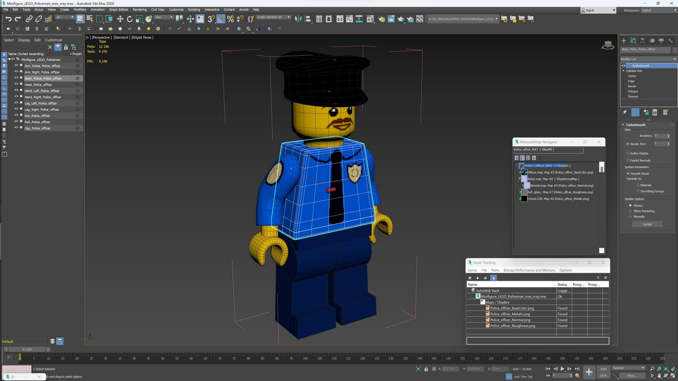The image size is (678, 381).
Task: Click Go to Start playback button
Action: click(x=548, y=369)
